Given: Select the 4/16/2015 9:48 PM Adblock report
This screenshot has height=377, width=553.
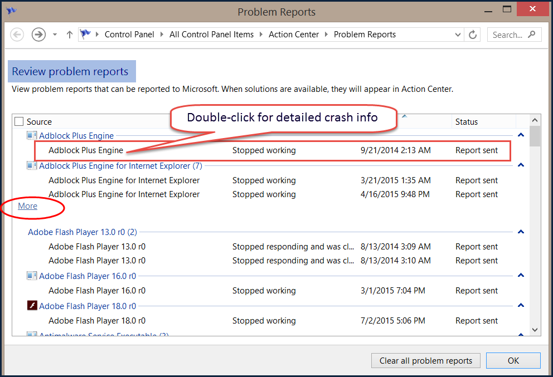Looking at the screenshot, I should (273, 194).
